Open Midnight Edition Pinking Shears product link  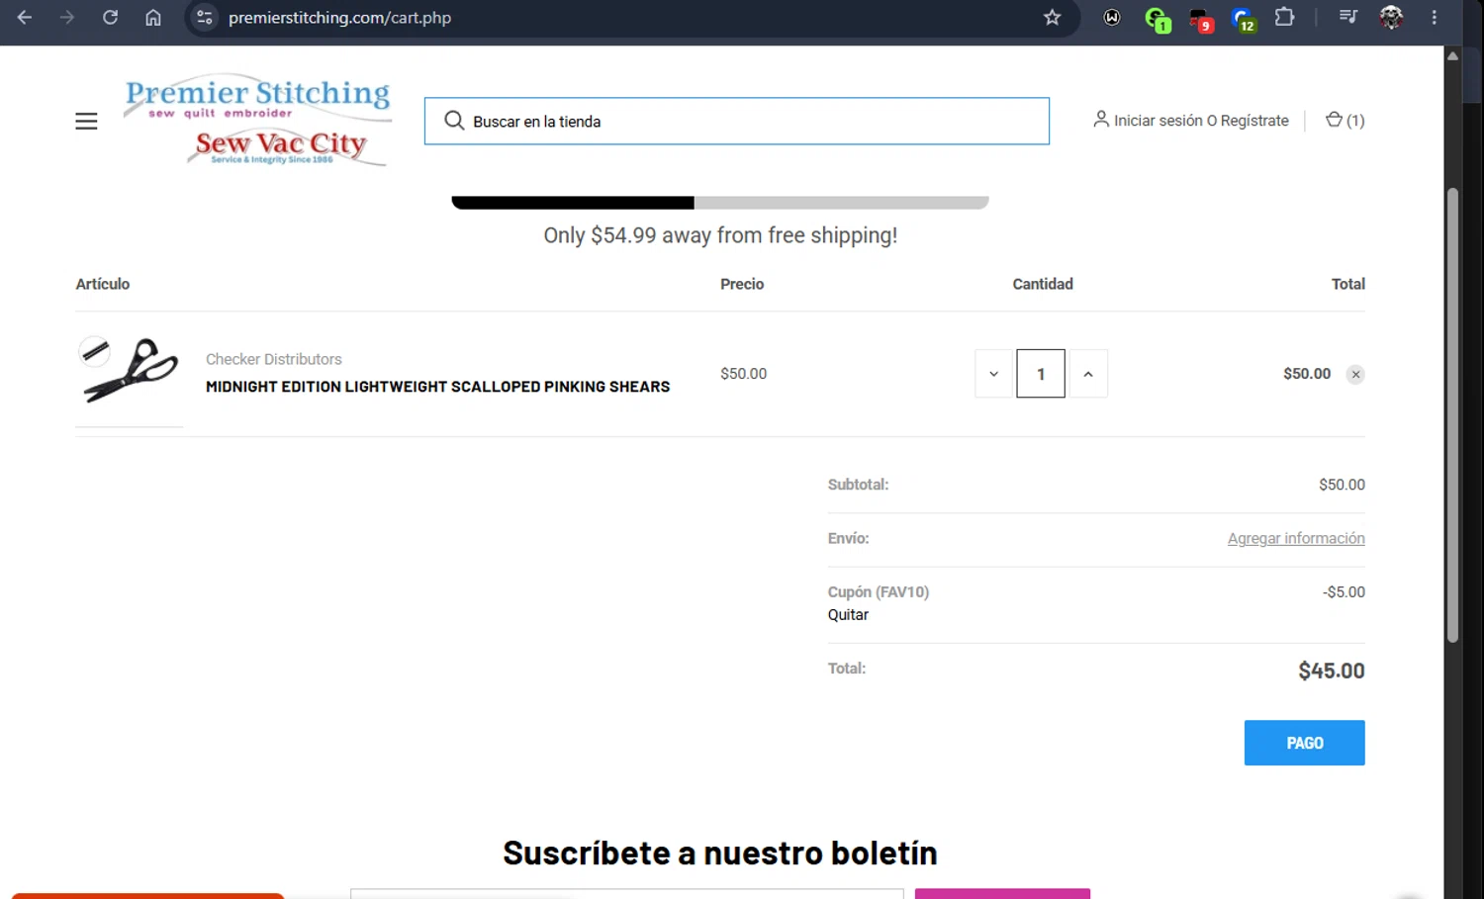tap(437, 387)
